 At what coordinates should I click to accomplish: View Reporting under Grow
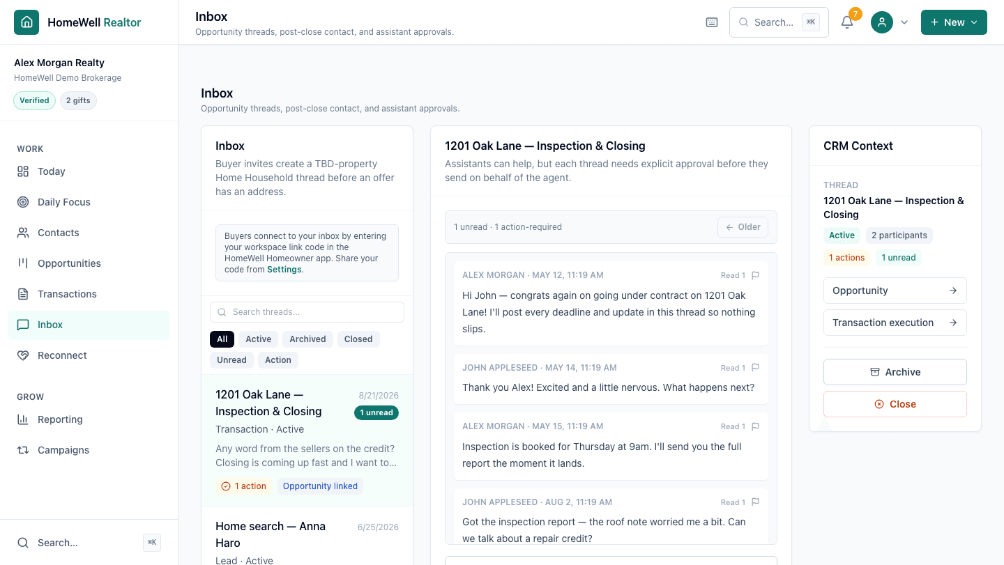click(x=89, y=419)
